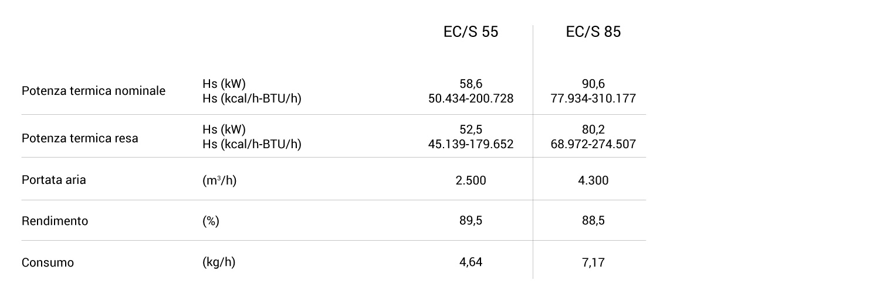This screenshot has width=880, height=287.
Task: Select the 77.934-310.177 value
Action: pyautogui.click(x=593, y=98)
